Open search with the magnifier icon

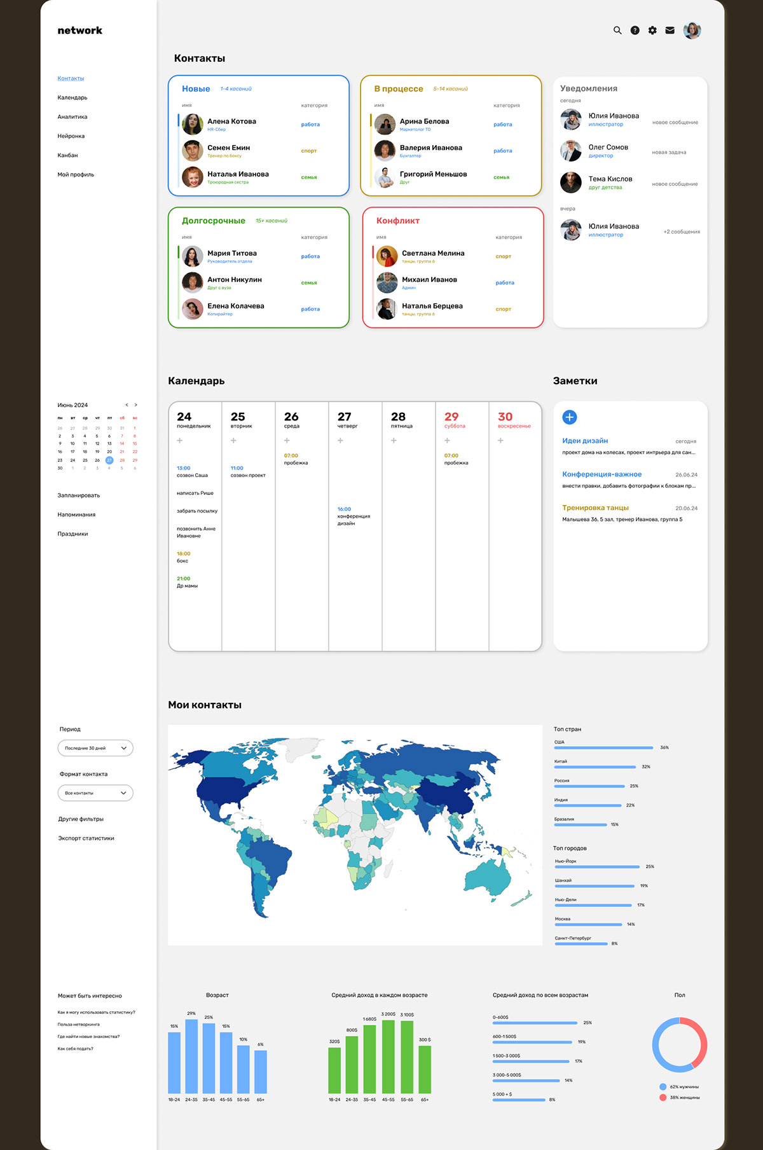[x=617, y=31]
